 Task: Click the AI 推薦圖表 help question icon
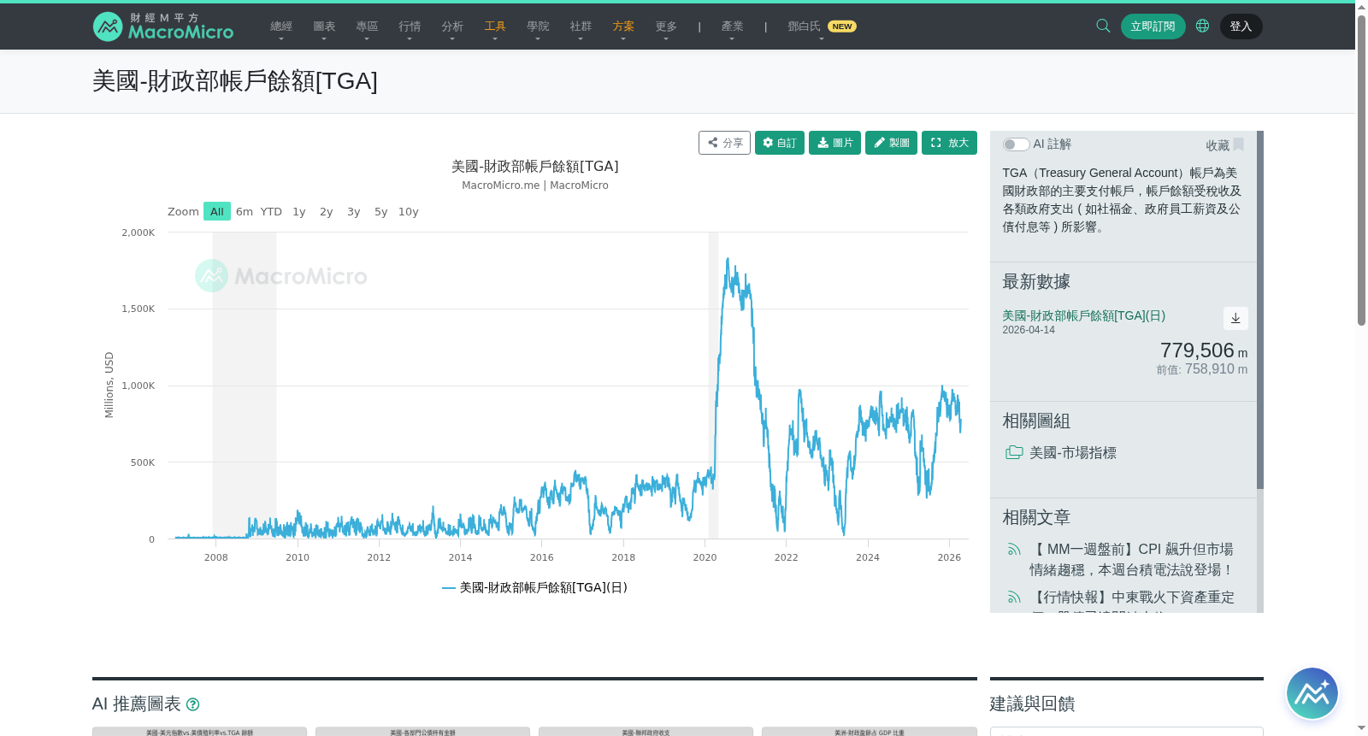(x=193, y=704)
